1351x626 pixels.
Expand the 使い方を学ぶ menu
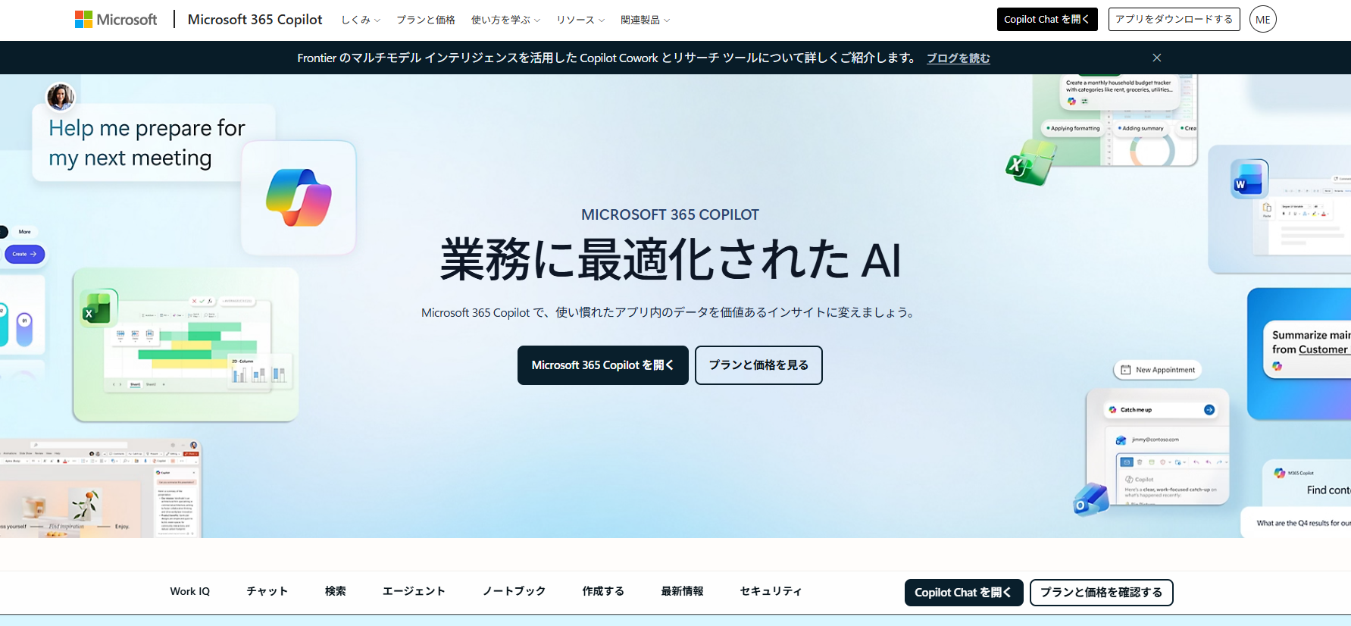[505, 20]
